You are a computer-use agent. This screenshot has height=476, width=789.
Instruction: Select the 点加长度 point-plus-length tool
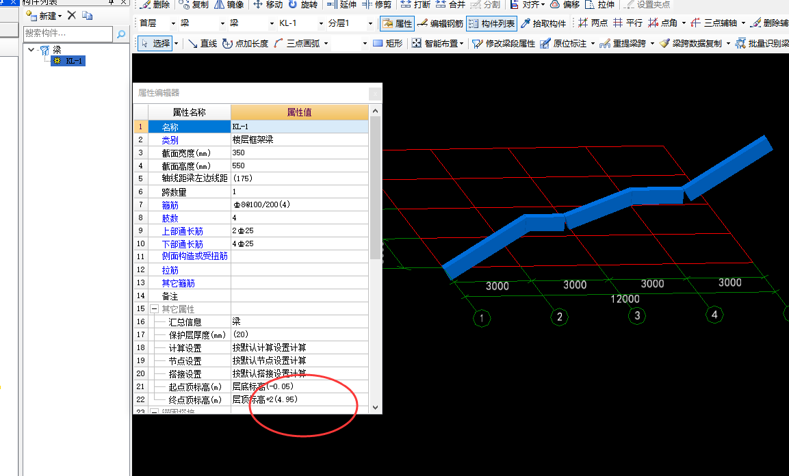coord(246,44)
